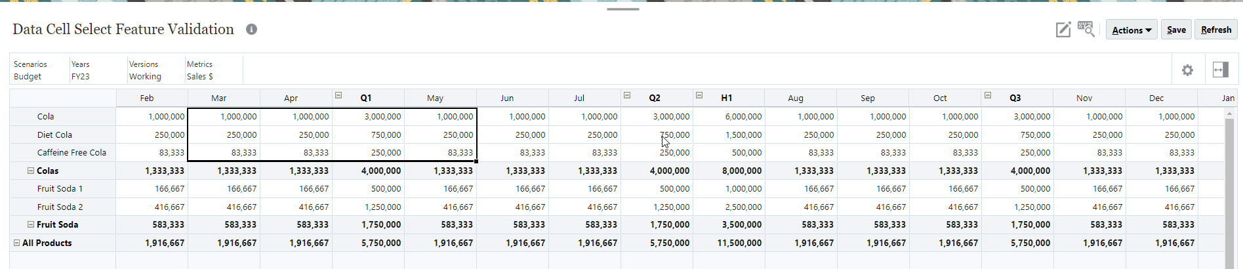Click the top collapse handle bar

pyautogui.click(x=622, y=9)
